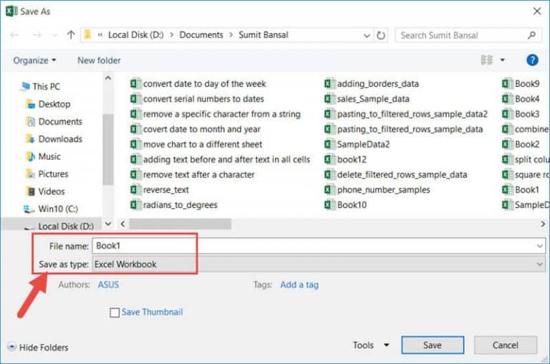The width and height of the screenshot is (550, 364).
Task: Click Excel icon of reverse_text file
Action: point(135,190)
